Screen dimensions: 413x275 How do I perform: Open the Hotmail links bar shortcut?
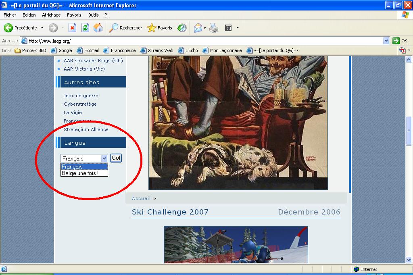88,50
